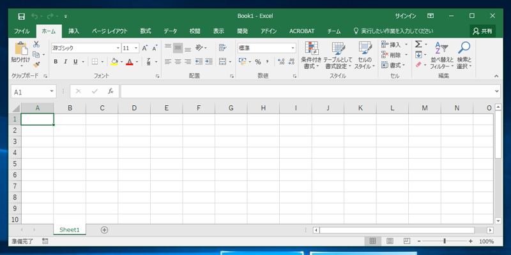The width and height of the screenshot is (511, 255).
Task: Toggle middle vertical alignment
Action: (x=178, y=48)
